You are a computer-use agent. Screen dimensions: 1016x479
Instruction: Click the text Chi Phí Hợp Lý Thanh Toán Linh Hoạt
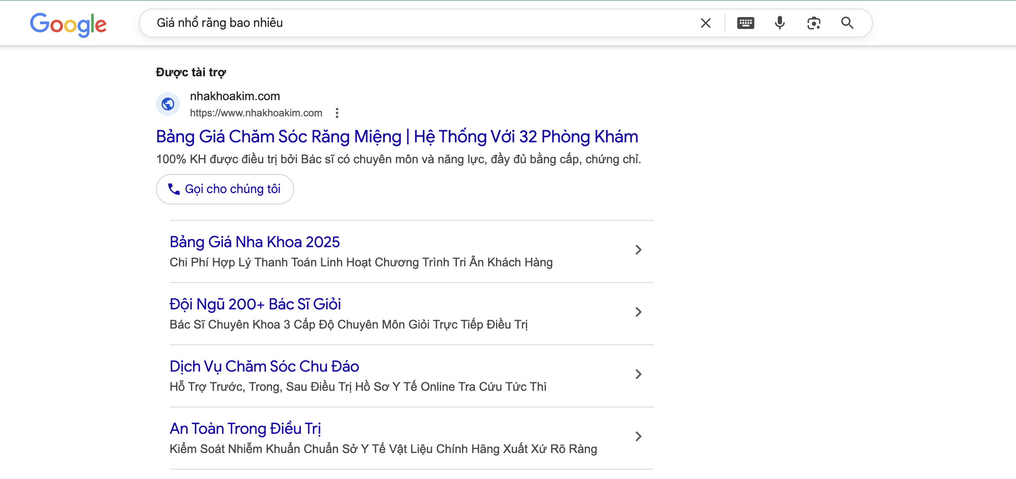coord(271,263)
